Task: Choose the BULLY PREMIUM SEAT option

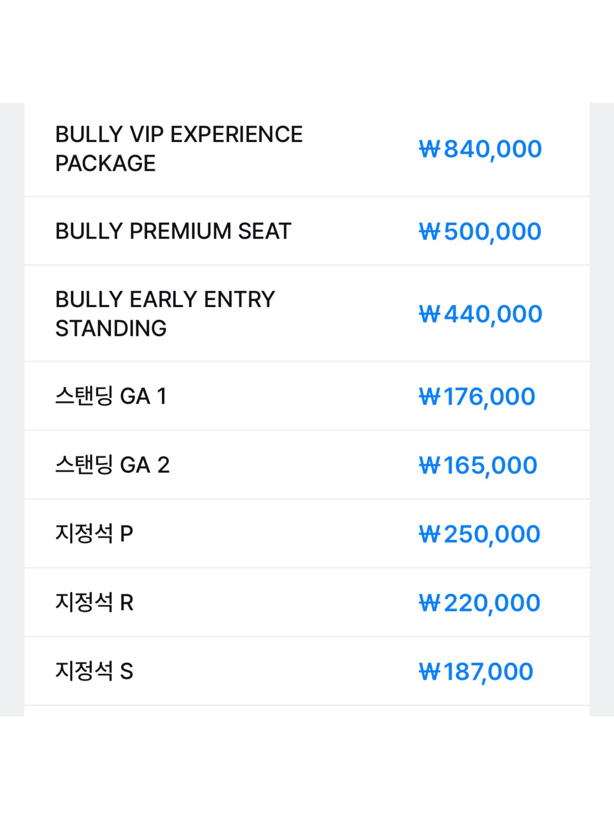Action: click(x=173, y=231)
